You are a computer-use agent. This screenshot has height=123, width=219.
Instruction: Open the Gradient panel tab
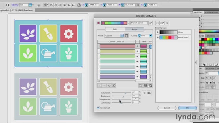click(x=210, y=69)
